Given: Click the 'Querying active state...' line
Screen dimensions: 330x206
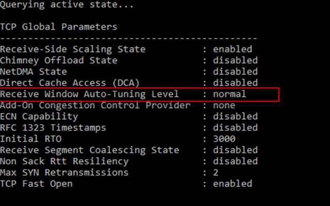Looking at the screenshot, I should coord(67,5).
